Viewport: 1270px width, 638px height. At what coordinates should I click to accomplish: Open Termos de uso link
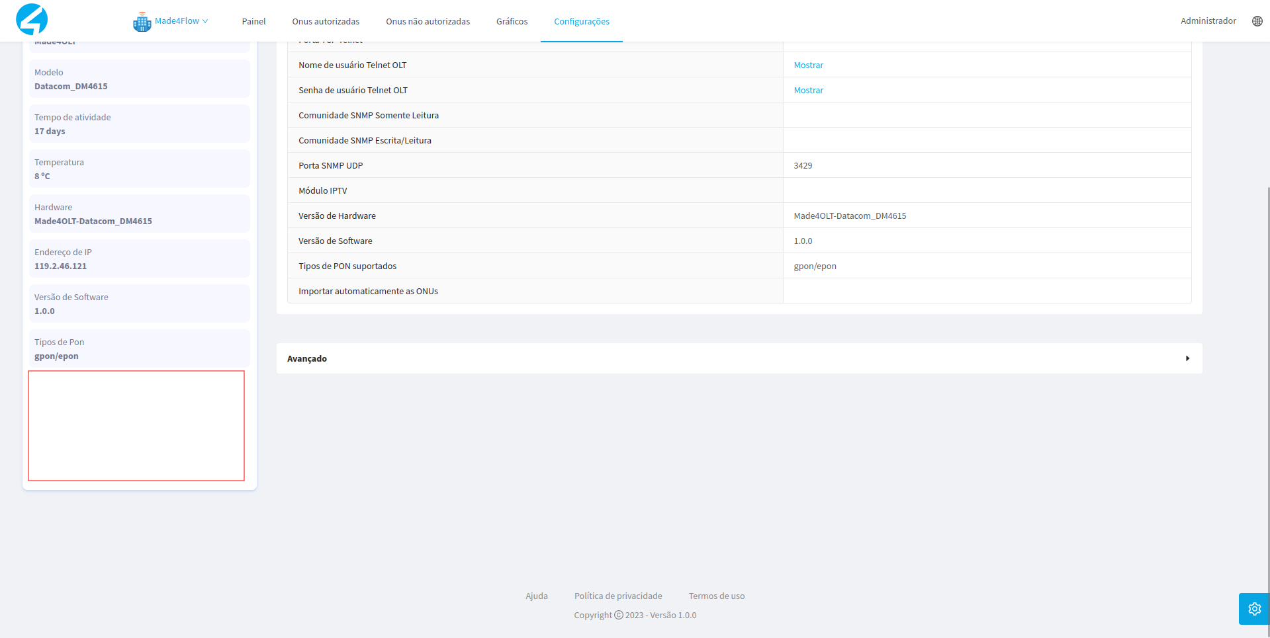[716, 596]
